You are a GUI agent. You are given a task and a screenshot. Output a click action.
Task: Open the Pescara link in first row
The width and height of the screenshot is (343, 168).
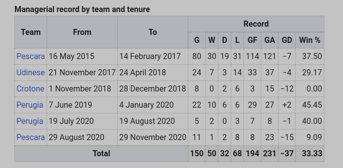pyautogui.click(x=30, y=56)
